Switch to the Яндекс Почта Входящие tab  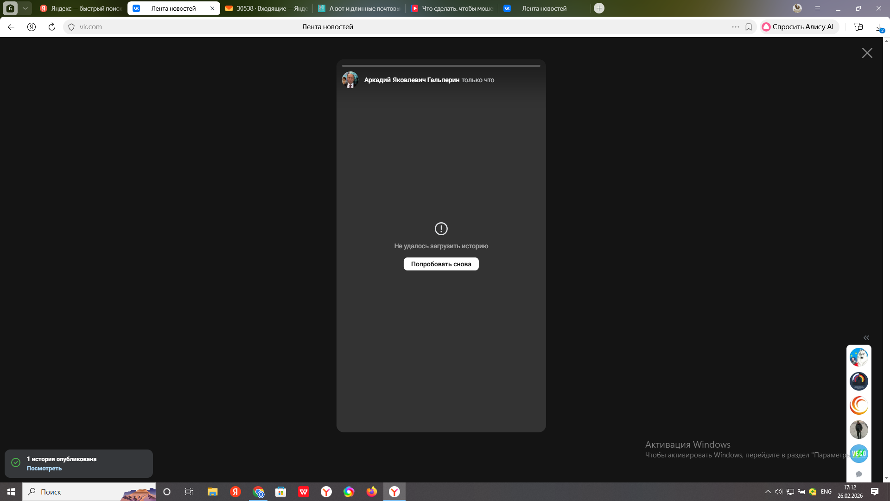(267, 8)
